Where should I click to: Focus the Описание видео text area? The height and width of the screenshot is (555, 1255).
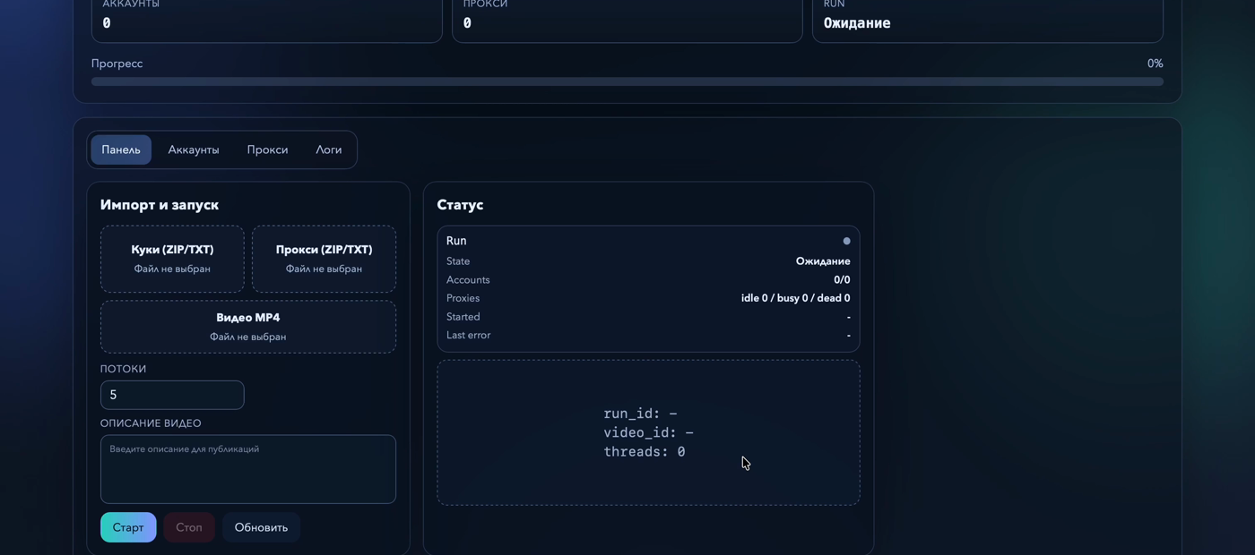(x=248, y=469)
